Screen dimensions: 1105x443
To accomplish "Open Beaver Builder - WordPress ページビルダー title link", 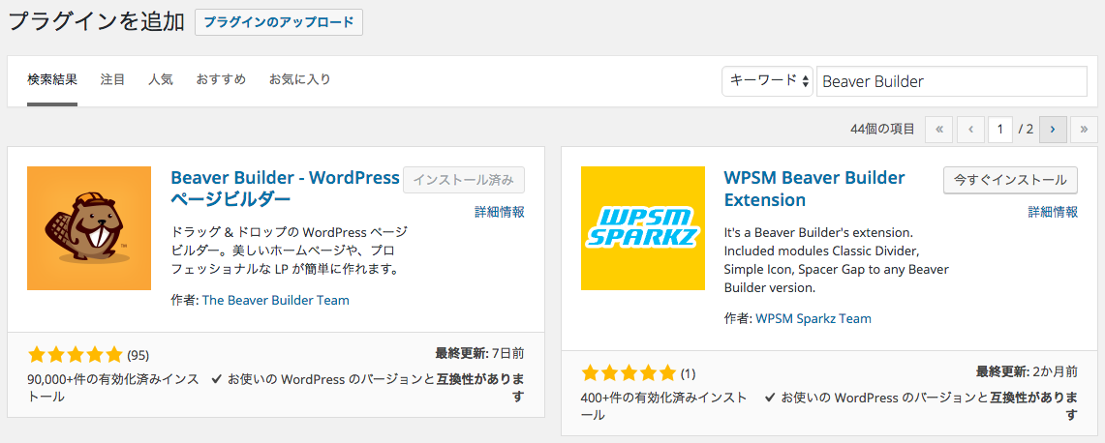I will point(286,188).
